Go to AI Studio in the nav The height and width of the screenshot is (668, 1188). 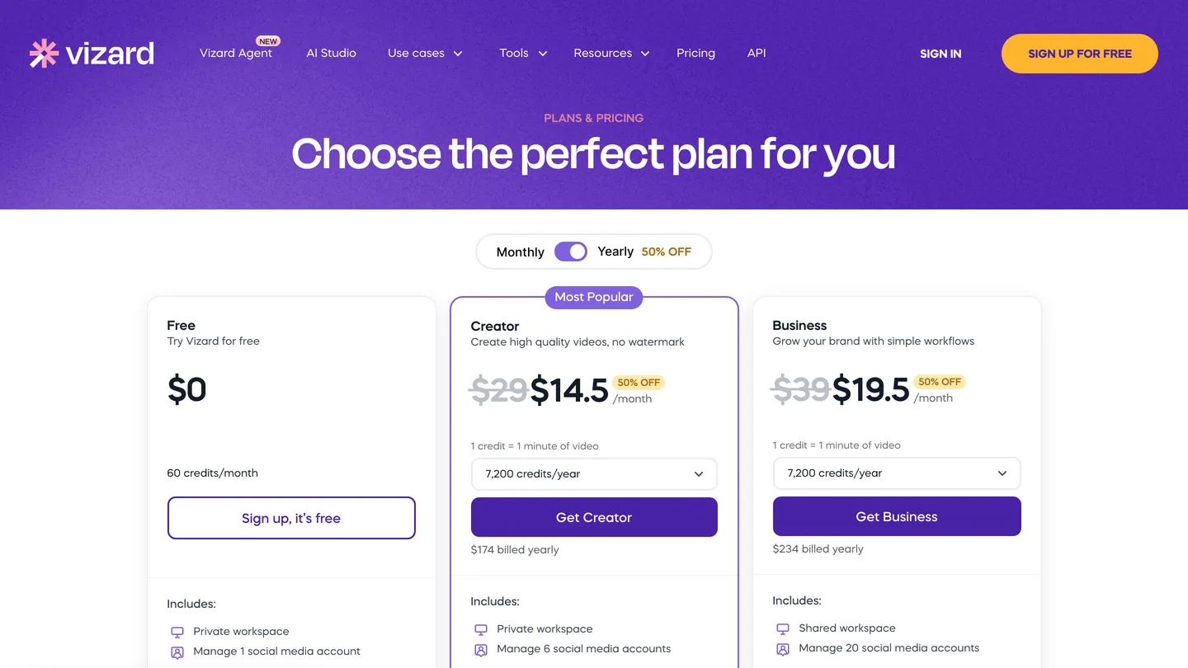pos(331,53)
